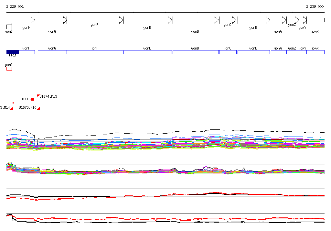
Task: Click the blue yonA segment box
Action: [x=278, y=52]
